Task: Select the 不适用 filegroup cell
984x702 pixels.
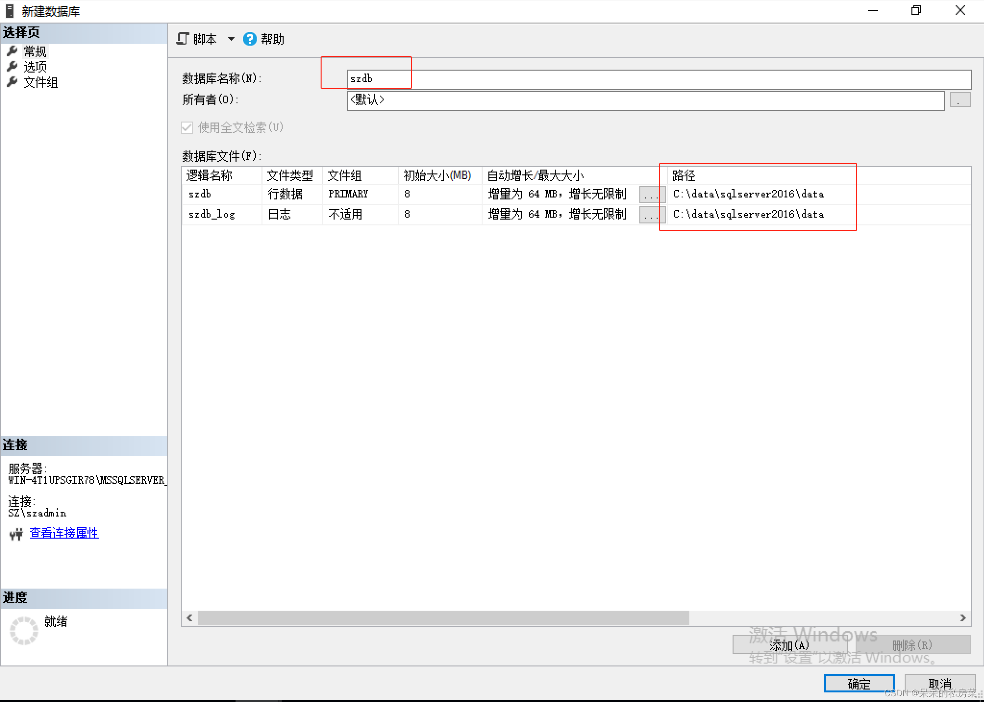Action: [x=361, y=215]
